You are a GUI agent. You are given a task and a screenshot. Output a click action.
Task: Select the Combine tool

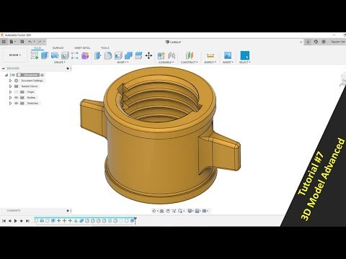[x=128, y=55]
